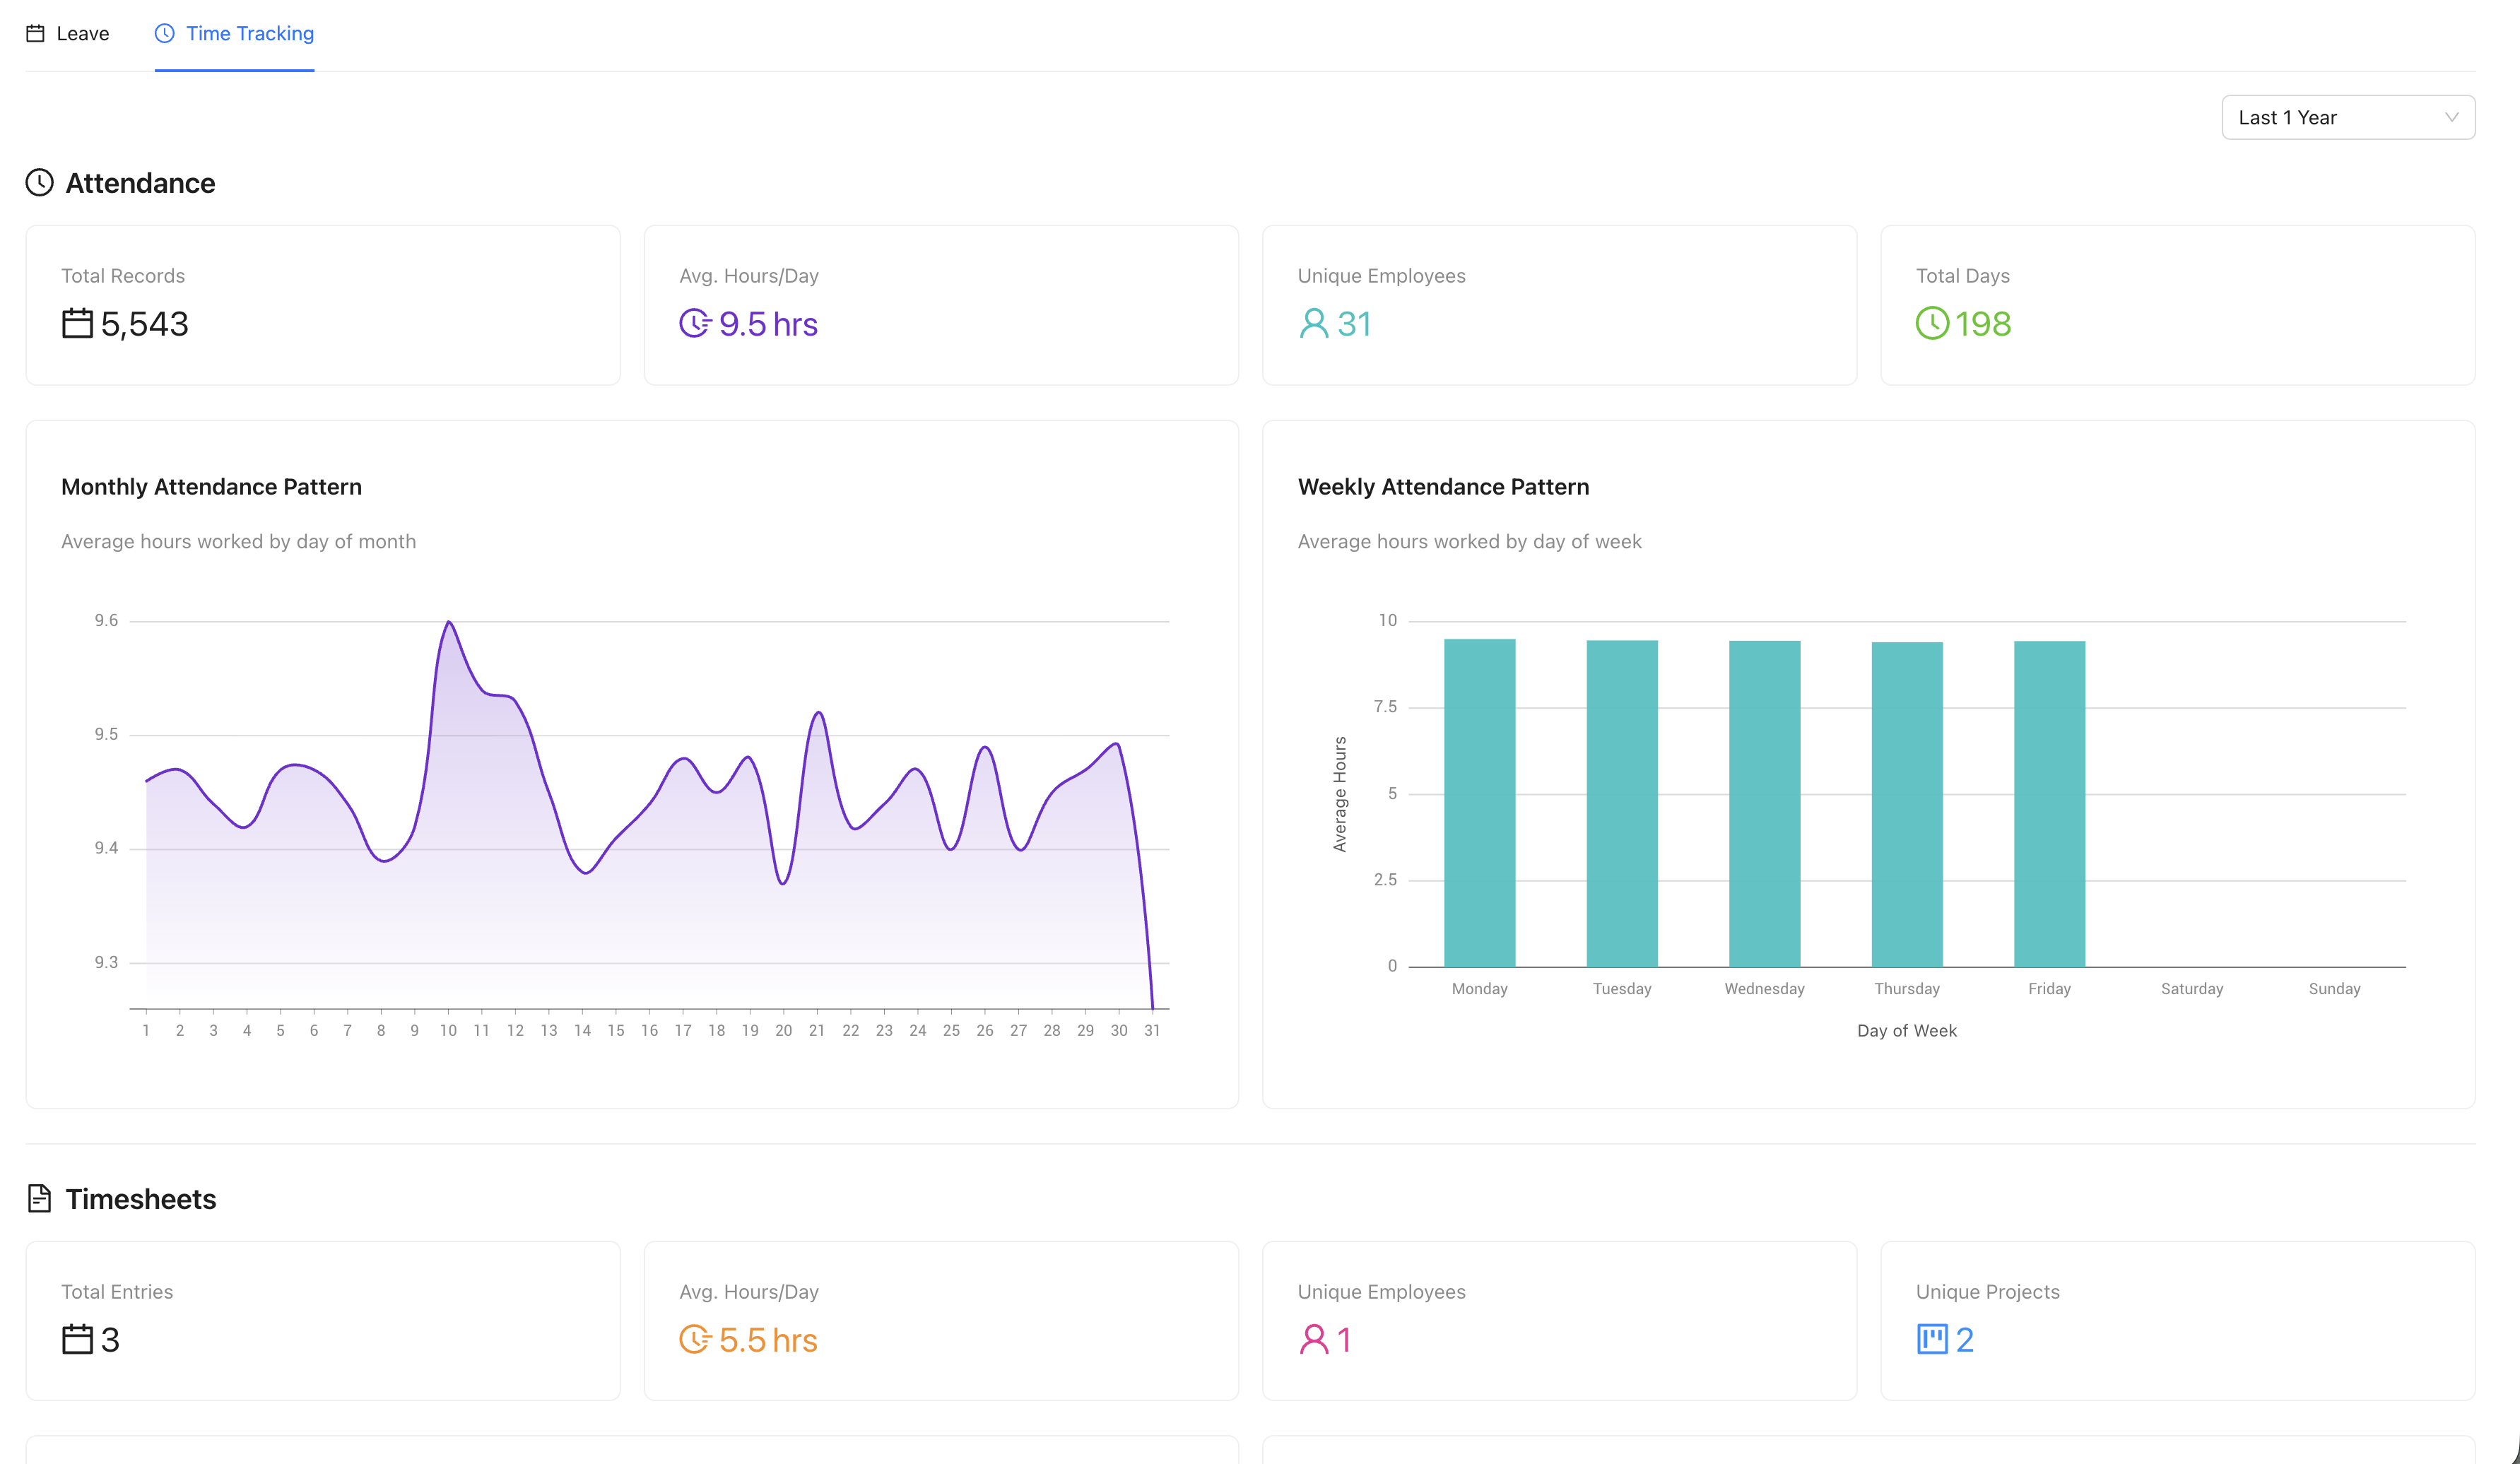2520x1464 pixels.
Task: Click the Friday bar in weekly chart
Action: pos(2049,803)
